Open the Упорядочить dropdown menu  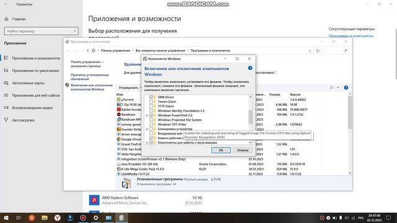pyautogui.click(x=130, y=88)
